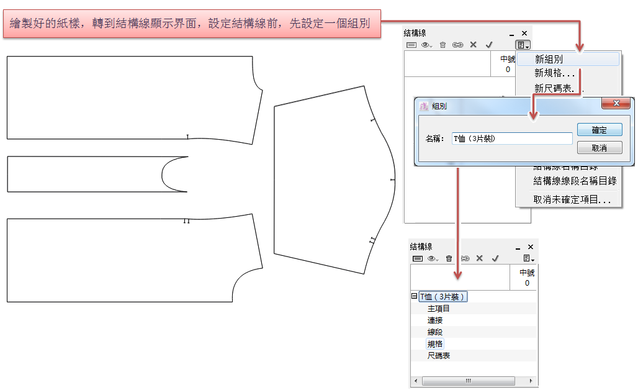Click the X cancel icon in the lower 結構線 toolbar
638x390 pixels.
(479, 258)
